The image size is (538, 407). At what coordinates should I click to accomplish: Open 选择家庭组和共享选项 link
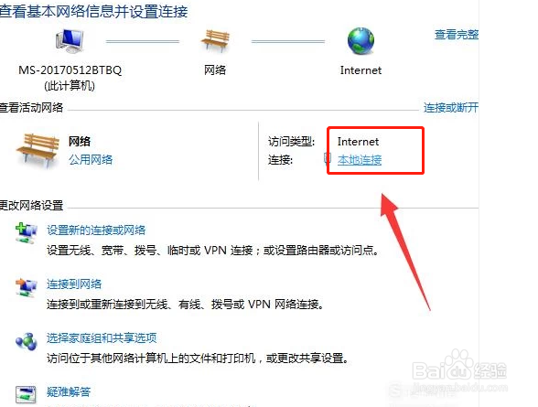pos(102,338)
